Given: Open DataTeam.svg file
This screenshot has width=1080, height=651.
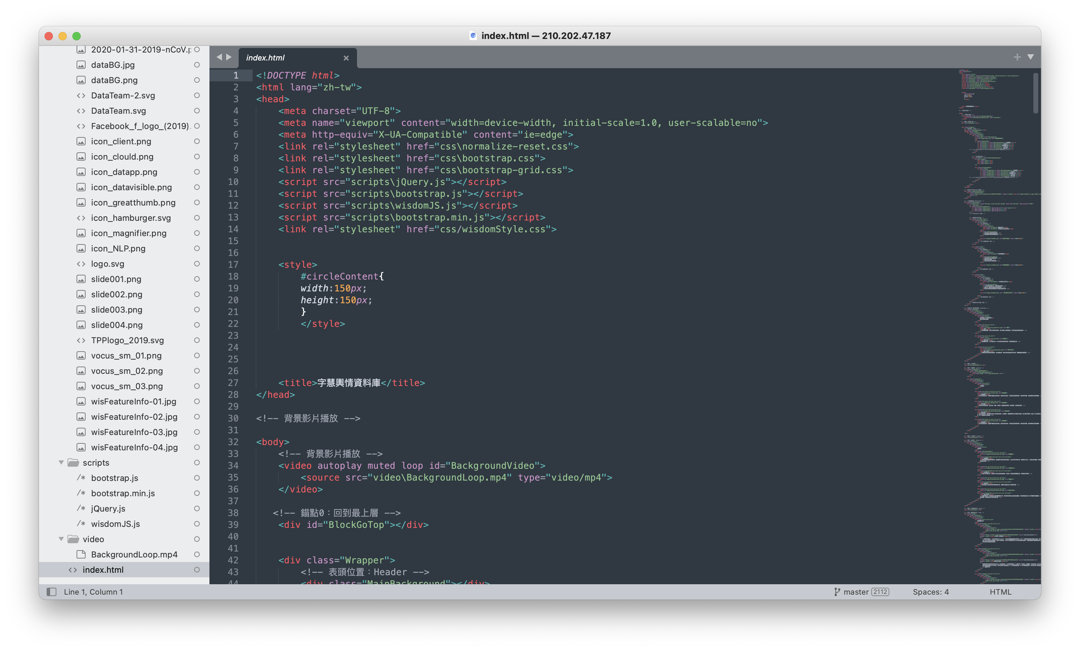Looking at the screenshot, I should tap(118, 111).
